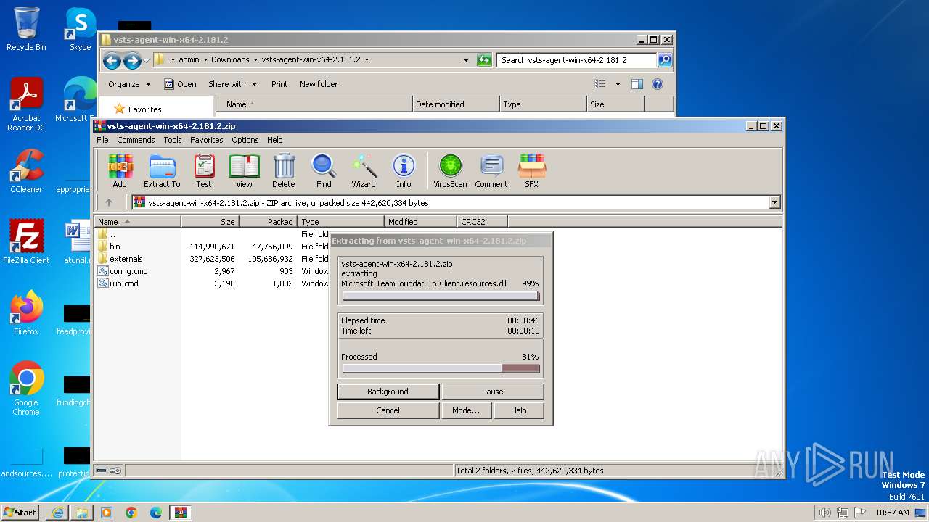Screen dimensions: 929x522
Task: Open Acrobat Reader DC desktop icon
Action: 26,105
